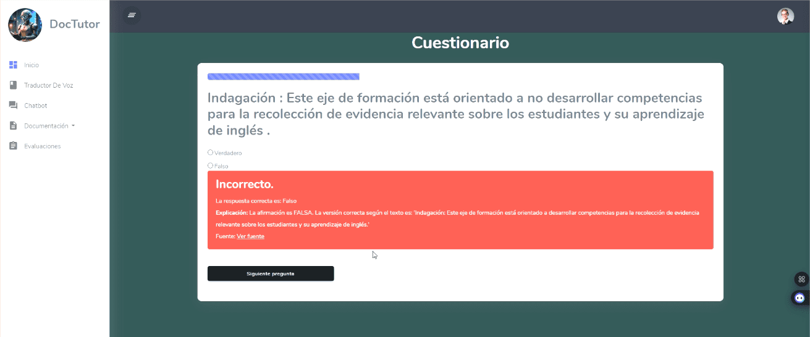Expand the Documentación dropdown arrow

click(74, 126)
